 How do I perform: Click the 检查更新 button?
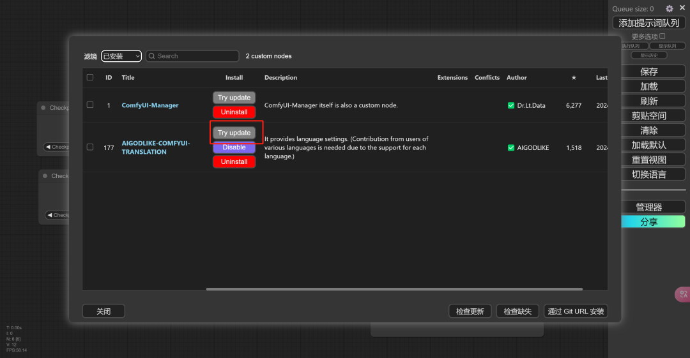point(470,311)
